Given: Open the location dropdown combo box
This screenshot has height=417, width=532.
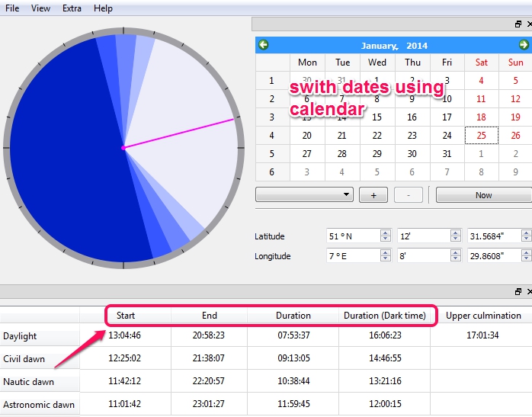Looking at the screenshot, I should pos(304,194).
